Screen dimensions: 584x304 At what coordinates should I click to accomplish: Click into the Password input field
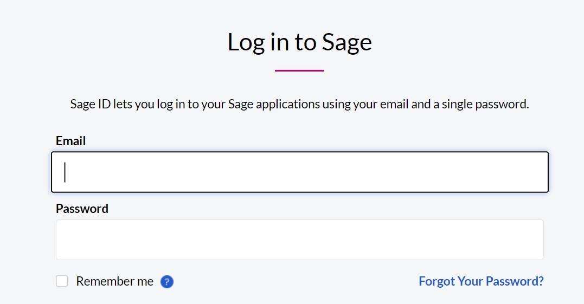click(x=299, y=240)
